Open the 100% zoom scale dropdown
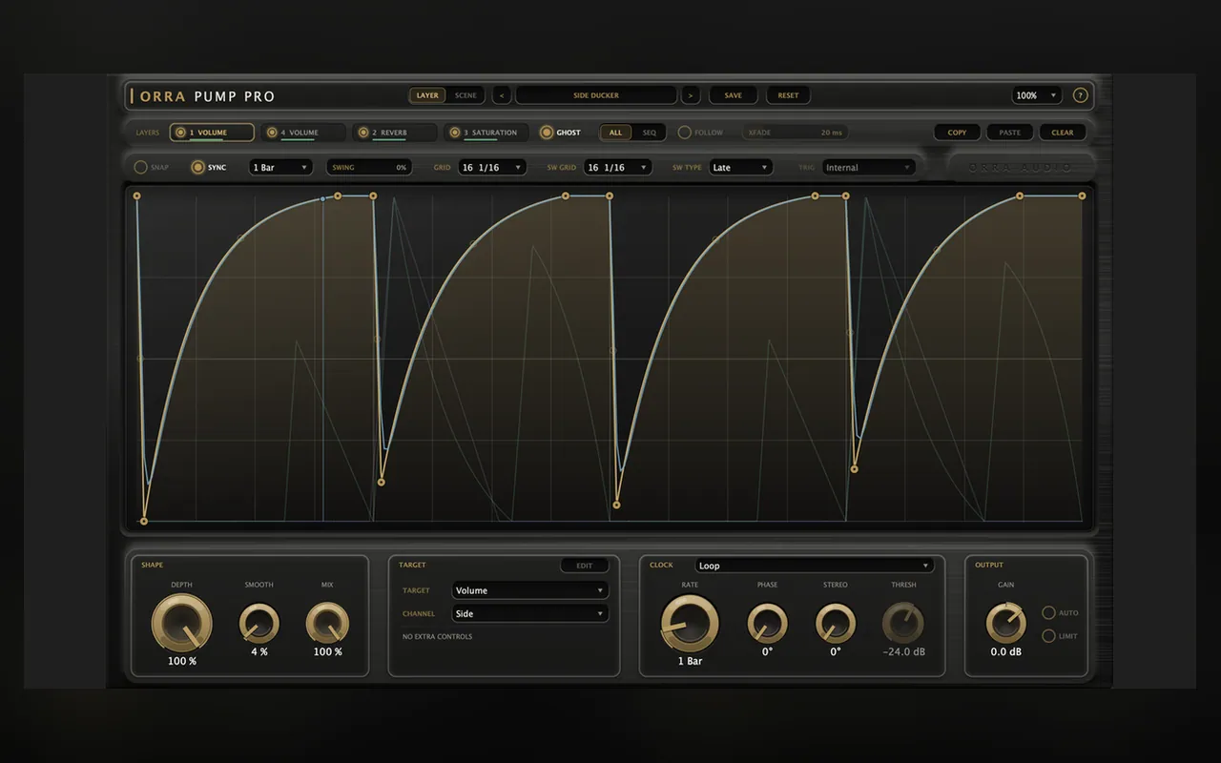The width and height of the screenshot is (1221, 763). (1037, 95)
